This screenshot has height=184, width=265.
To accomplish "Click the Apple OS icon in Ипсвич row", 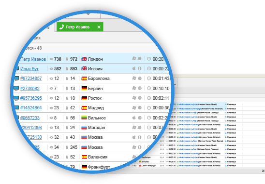I will point(134,68).
